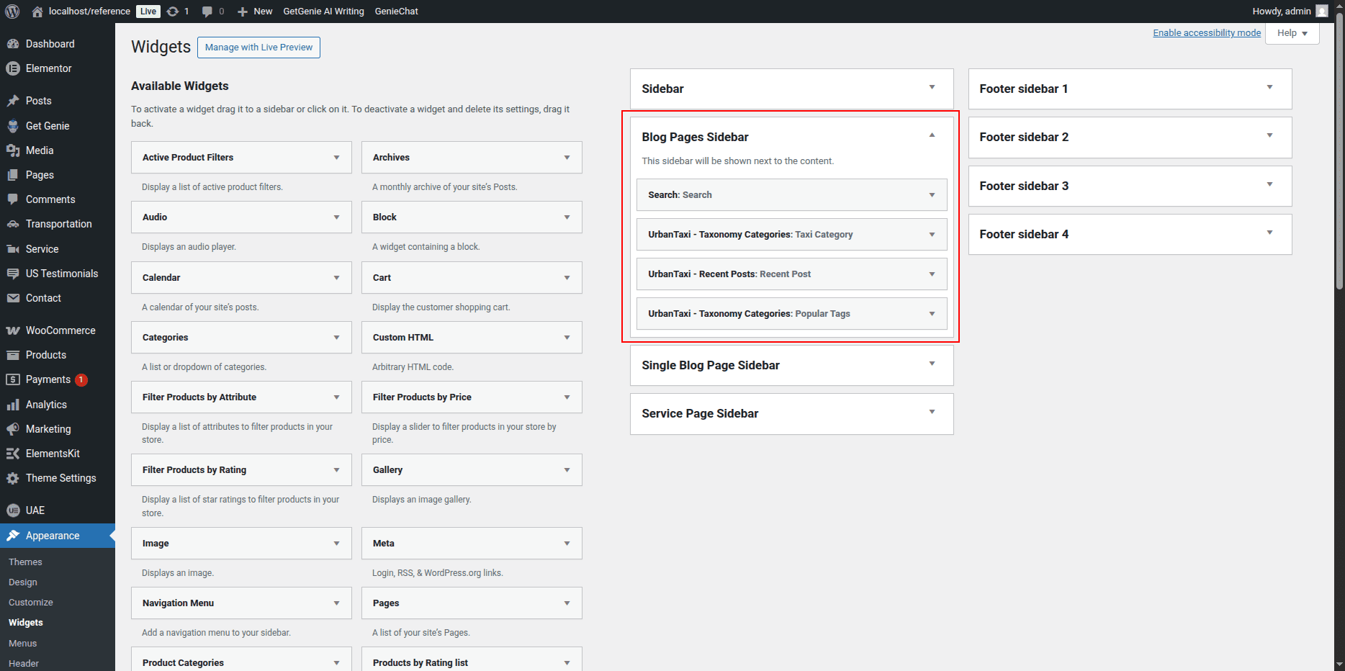This screenshot has height=671, width=1345.
Task: Open Customize submenu item
Action: click(x=31, y=603)
